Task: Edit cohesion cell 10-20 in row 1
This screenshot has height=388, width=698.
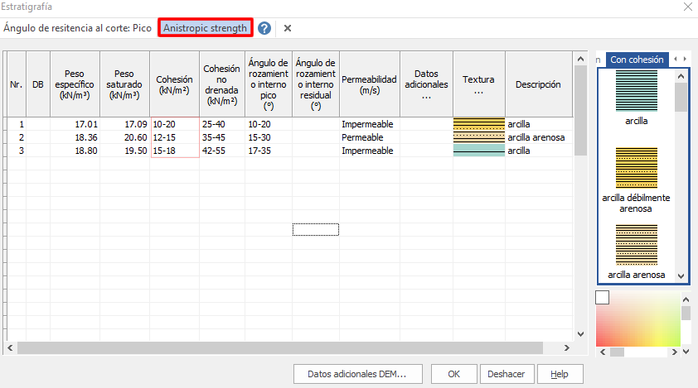Action: coord(174,124)
